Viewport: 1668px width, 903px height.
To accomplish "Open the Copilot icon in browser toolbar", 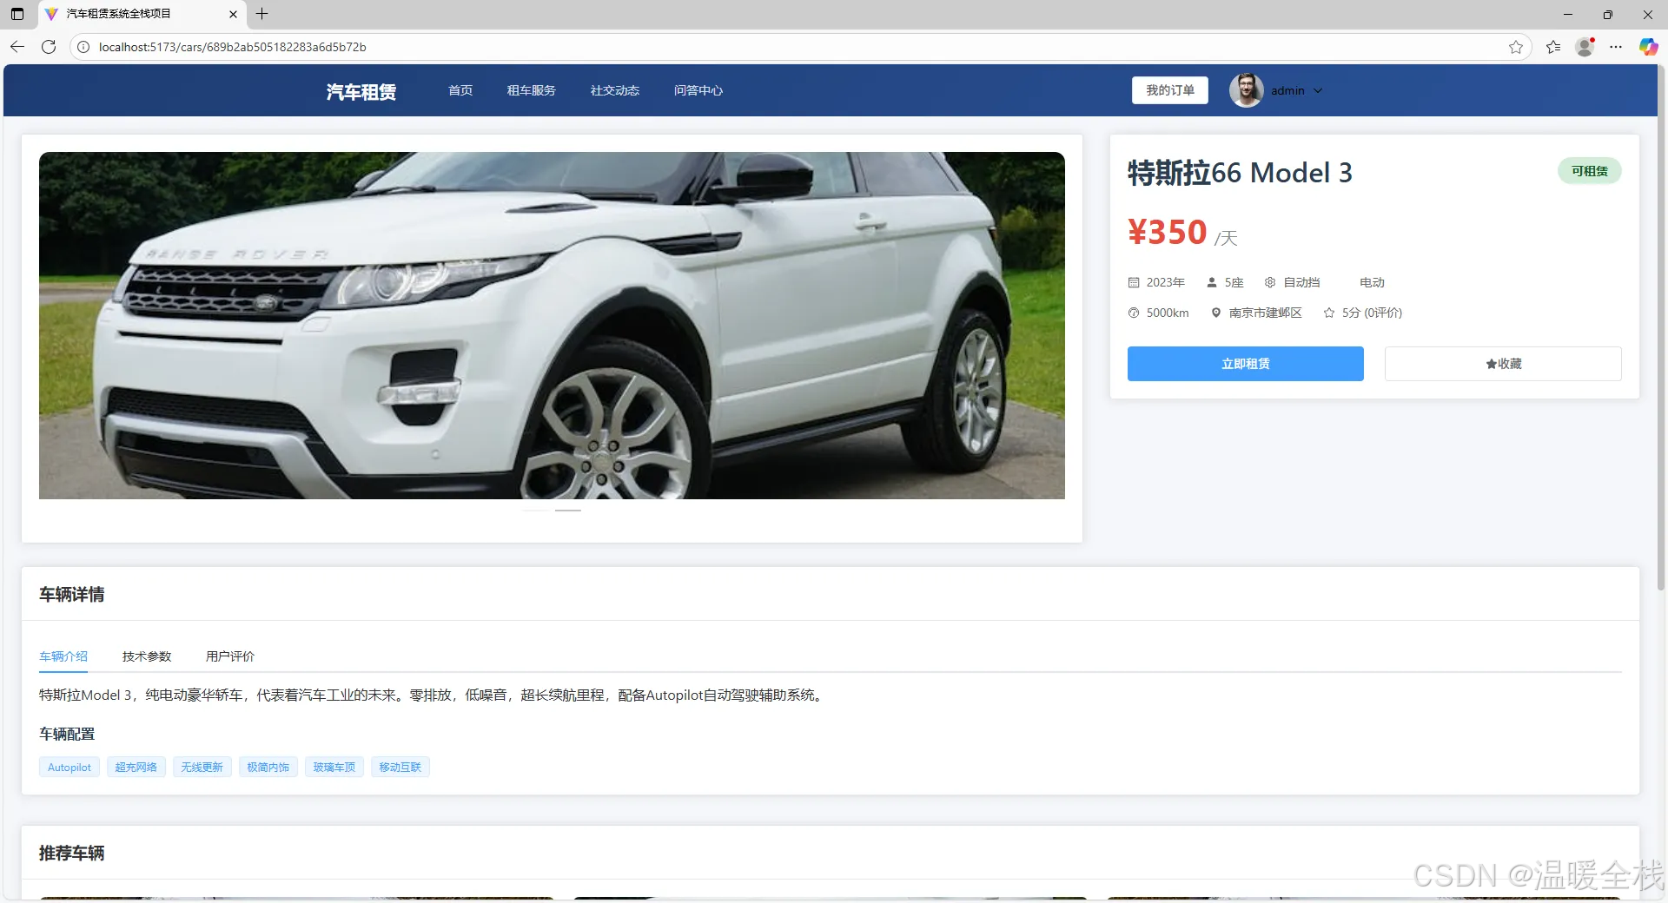I will pyautogui.click(x=1648, y=47).
